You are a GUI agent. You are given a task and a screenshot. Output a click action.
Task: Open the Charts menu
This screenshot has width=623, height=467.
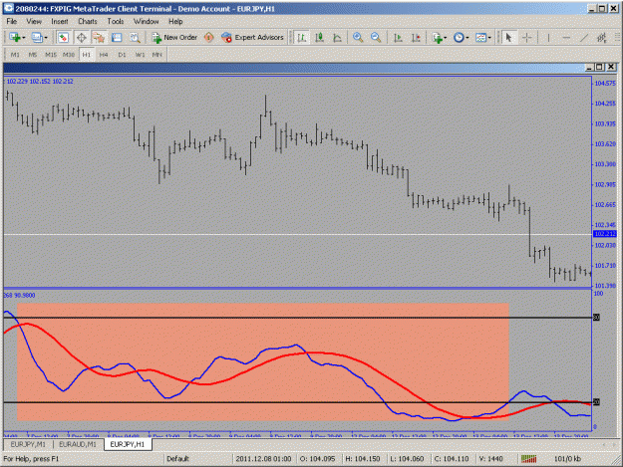(88, 22)
